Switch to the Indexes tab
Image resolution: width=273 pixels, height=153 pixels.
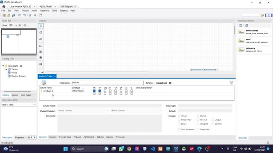(53, 137)
